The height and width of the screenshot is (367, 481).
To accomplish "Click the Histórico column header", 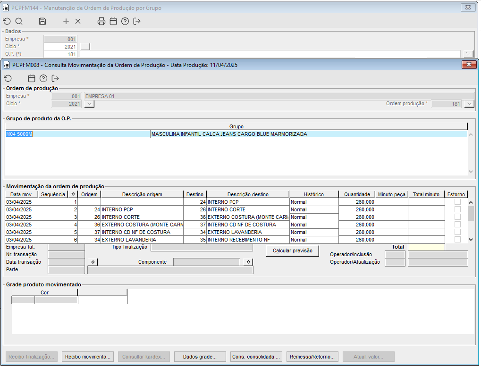I will click(x=313, y=194).
